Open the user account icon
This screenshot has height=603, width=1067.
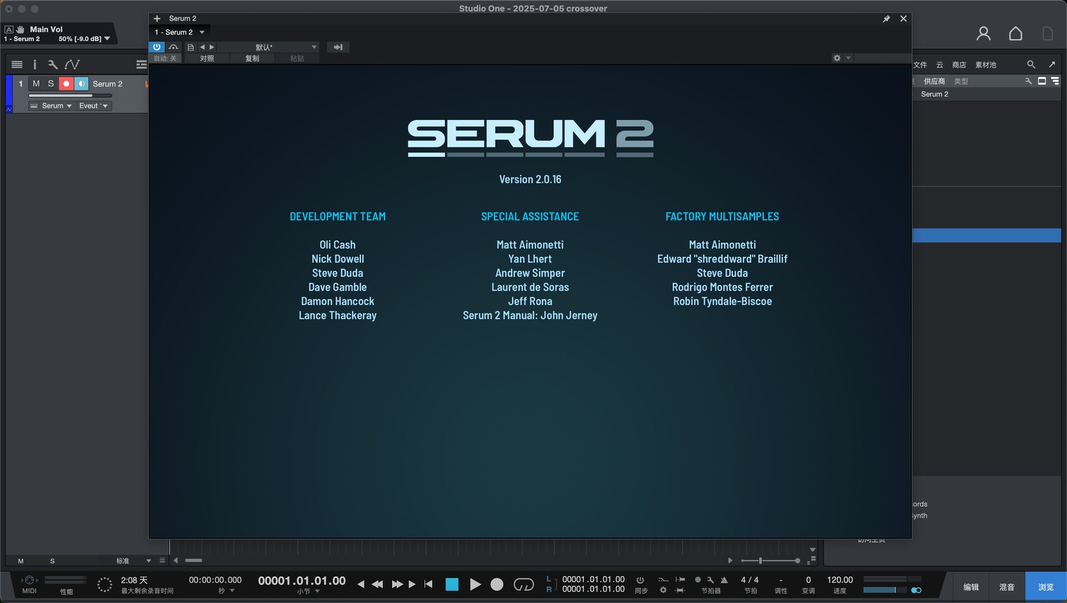[984, 34]
